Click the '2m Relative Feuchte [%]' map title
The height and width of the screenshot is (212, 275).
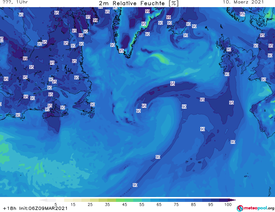139,3
